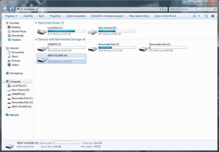Select the USB20FD (E:) drive icon

(x=42, y=49)
